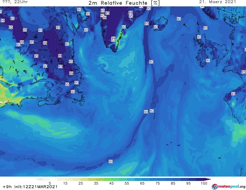Click the date text '21. Maerz 2021'
Screen dimensions: 246x190
[217, 2]
